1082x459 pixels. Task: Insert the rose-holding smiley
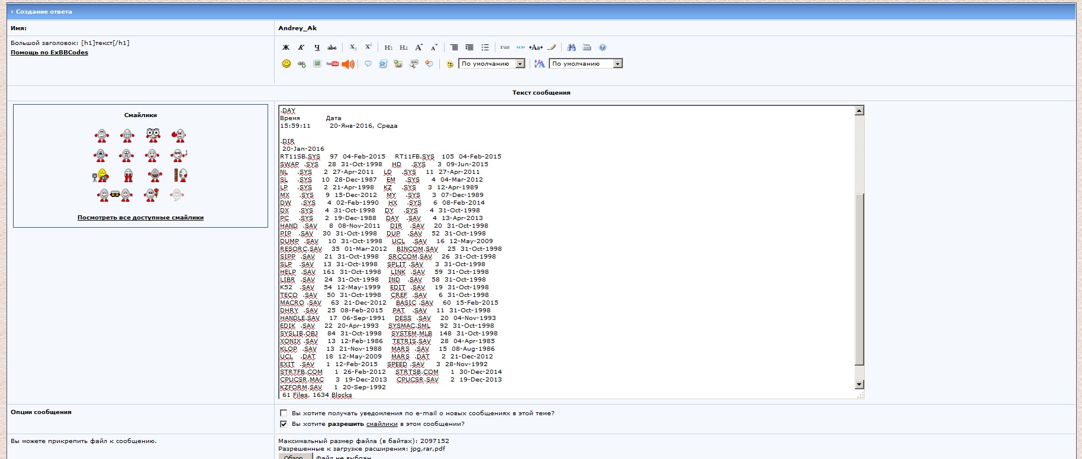(x=152, y=195)
